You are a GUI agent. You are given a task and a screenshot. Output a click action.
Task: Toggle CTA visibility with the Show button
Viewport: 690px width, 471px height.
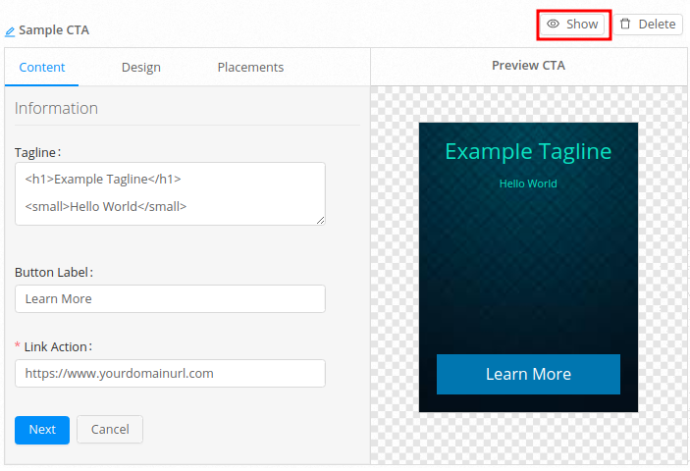pos(572,25)
